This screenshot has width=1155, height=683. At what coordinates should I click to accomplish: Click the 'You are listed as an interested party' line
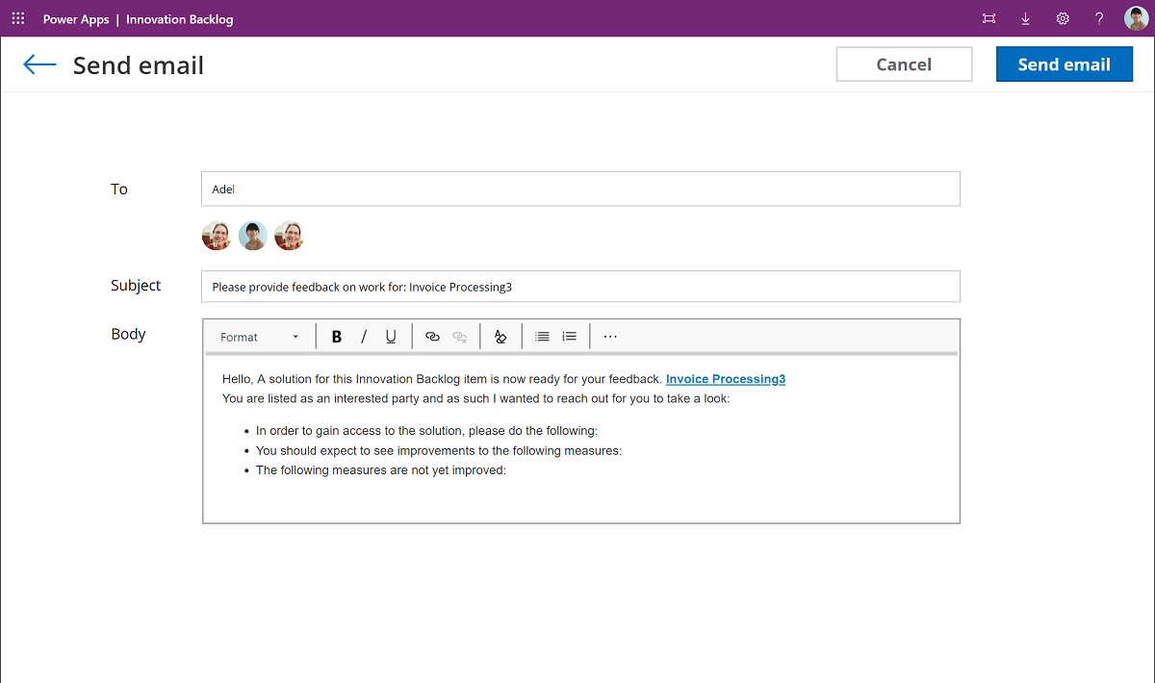pyautogui.click(x=476, y=398)
